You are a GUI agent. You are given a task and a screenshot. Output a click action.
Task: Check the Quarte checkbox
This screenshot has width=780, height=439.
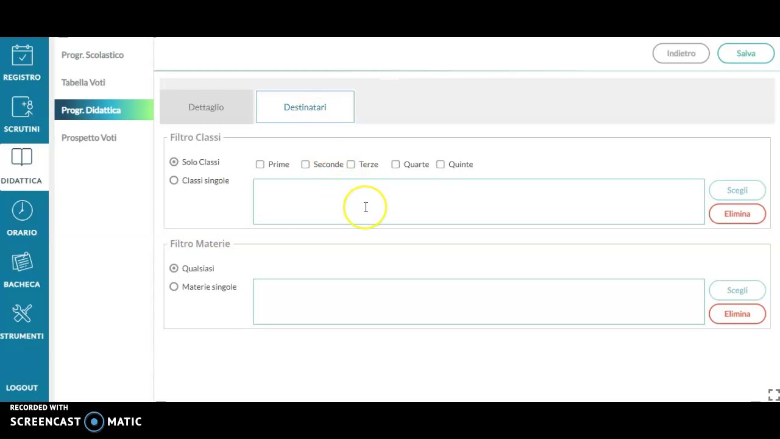click(x=395, y=164)
